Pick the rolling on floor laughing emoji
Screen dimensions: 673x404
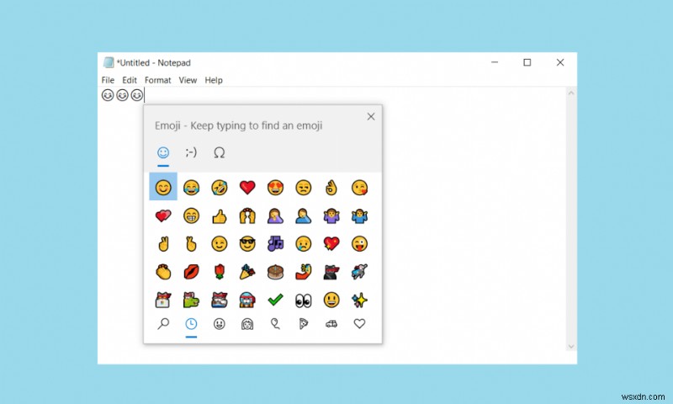[x=220, y=187]
